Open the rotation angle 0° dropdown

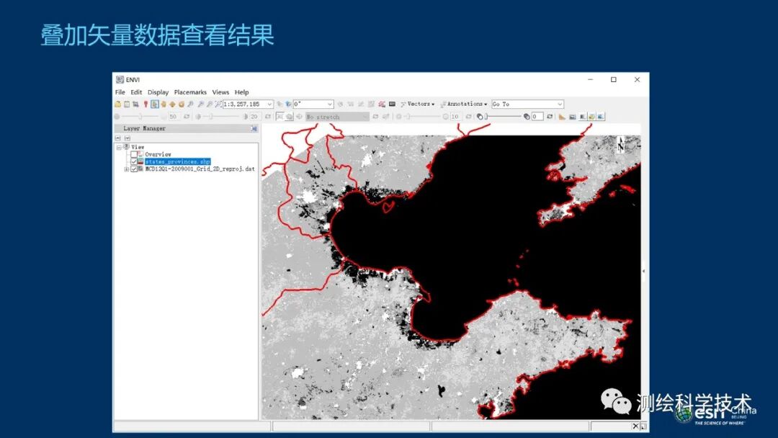click(x=329, y=104)
